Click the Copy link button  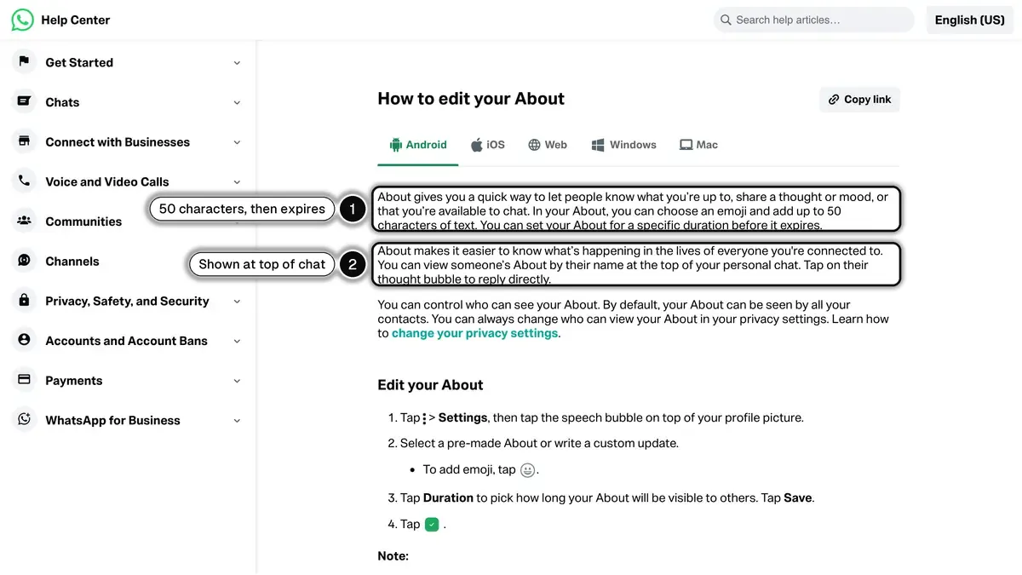(x=859, y=100)
